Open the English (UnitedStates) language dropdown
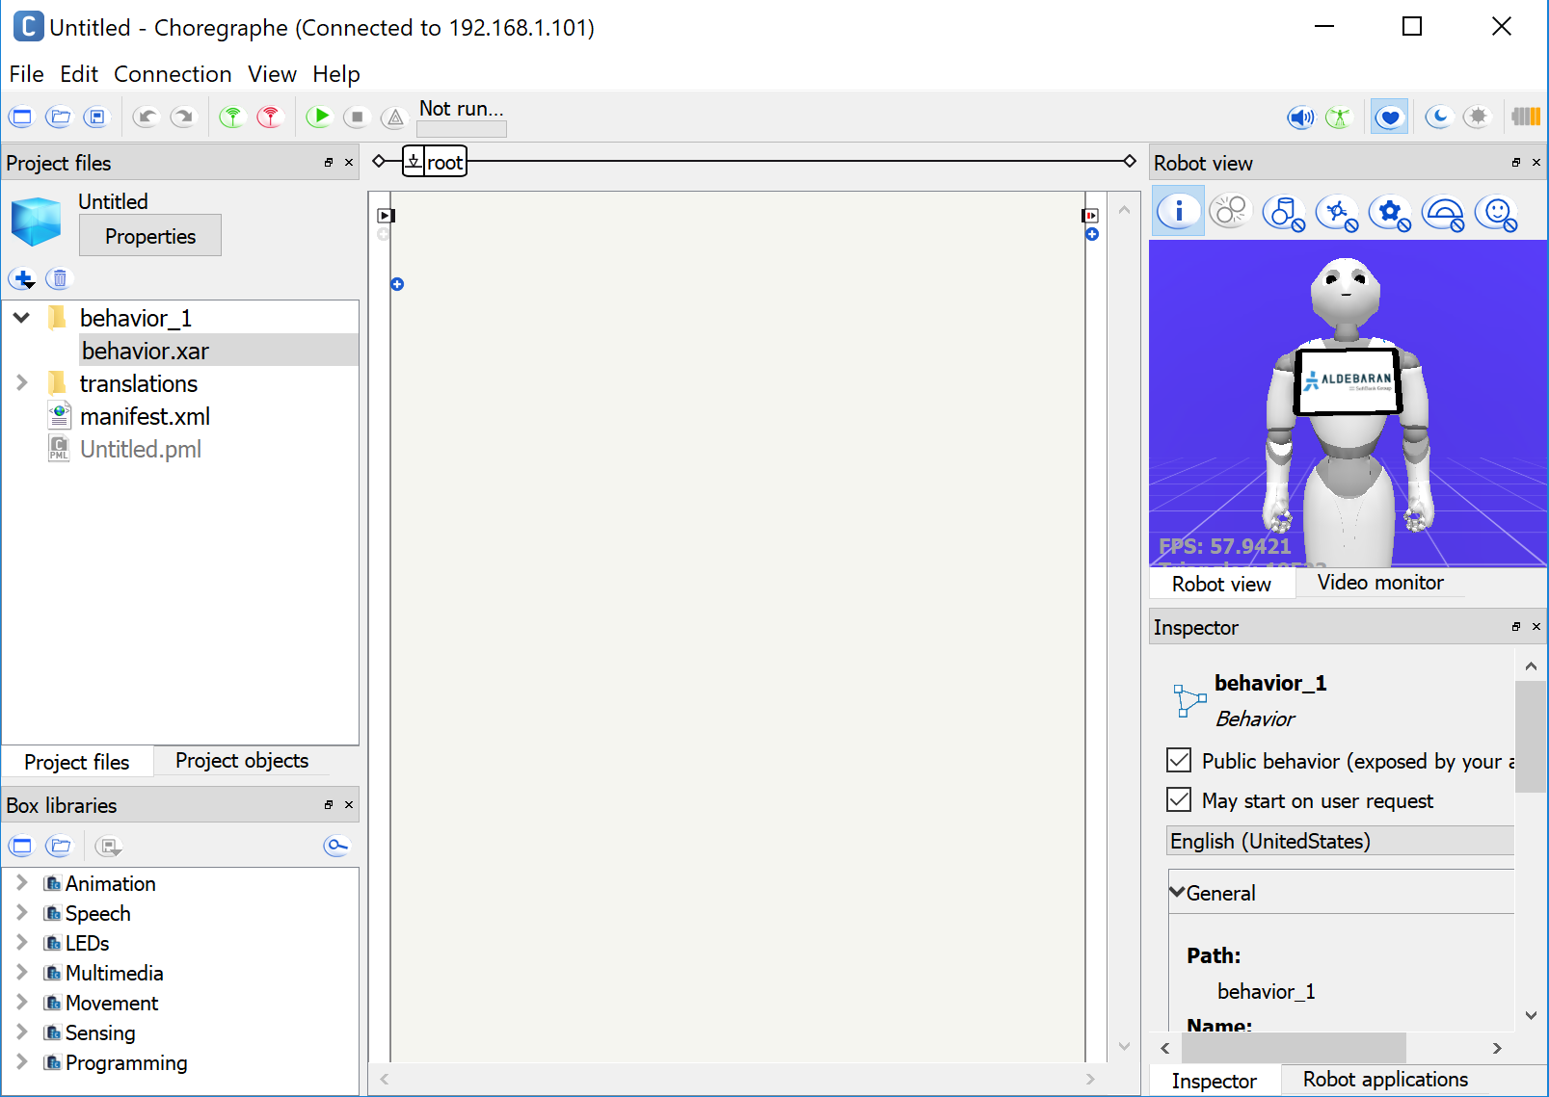1549x1097 pixels. 1340,841
